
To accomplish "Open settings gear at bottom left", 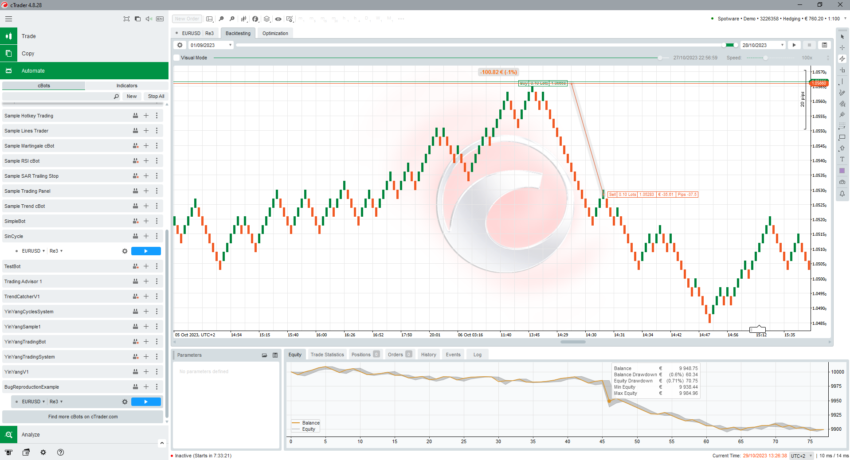I will tap(43, 452).
